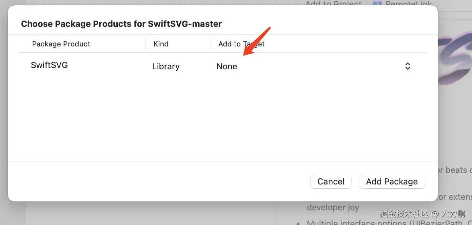Viewport: 472px width, 225px height.
Task: Click the RemoteLink target label
Action: [x=408, y=4]
